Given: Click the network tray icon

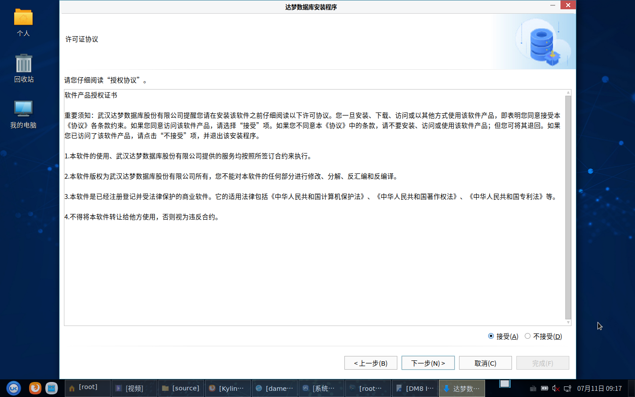Looking at the screenshot, I should click(x=568, y=389).
